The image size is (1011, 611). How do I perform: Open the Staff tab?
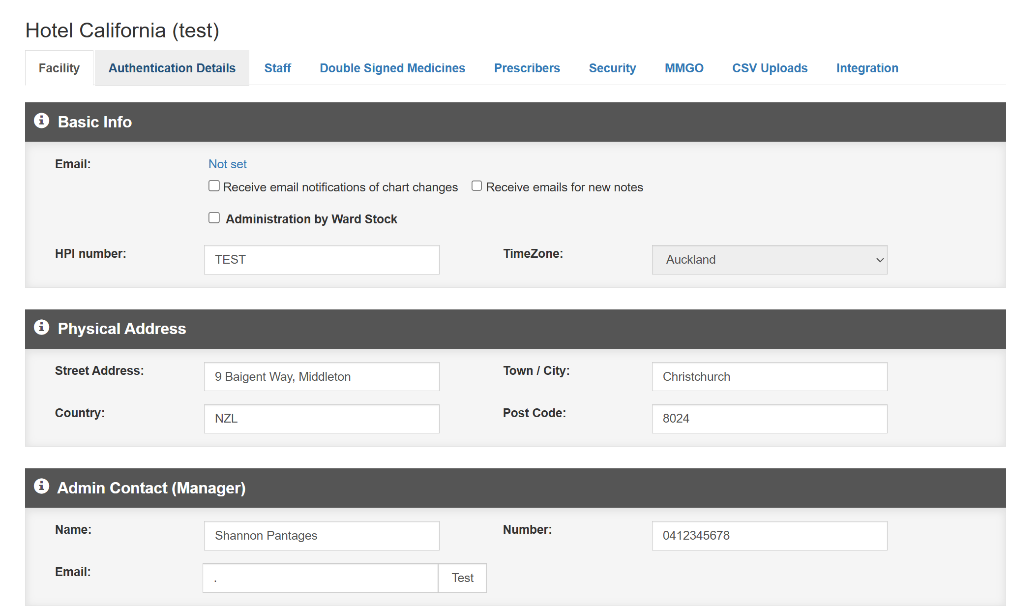pos(277,68)
